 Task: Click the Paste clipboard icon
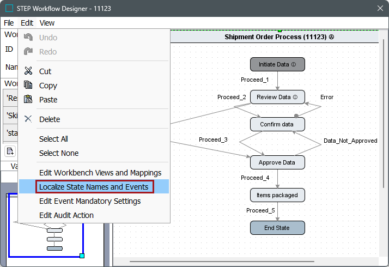pyautogui.click(x=28, y=100)
